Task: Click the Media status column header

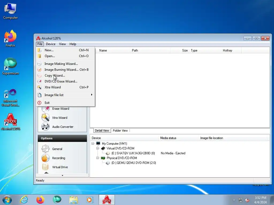Action: (x=178, y=138)
